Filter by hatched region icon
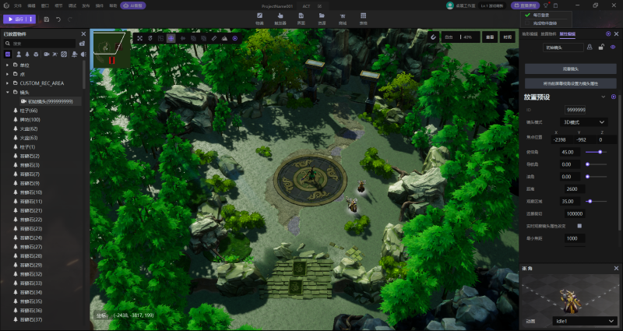 coord(64,54)
